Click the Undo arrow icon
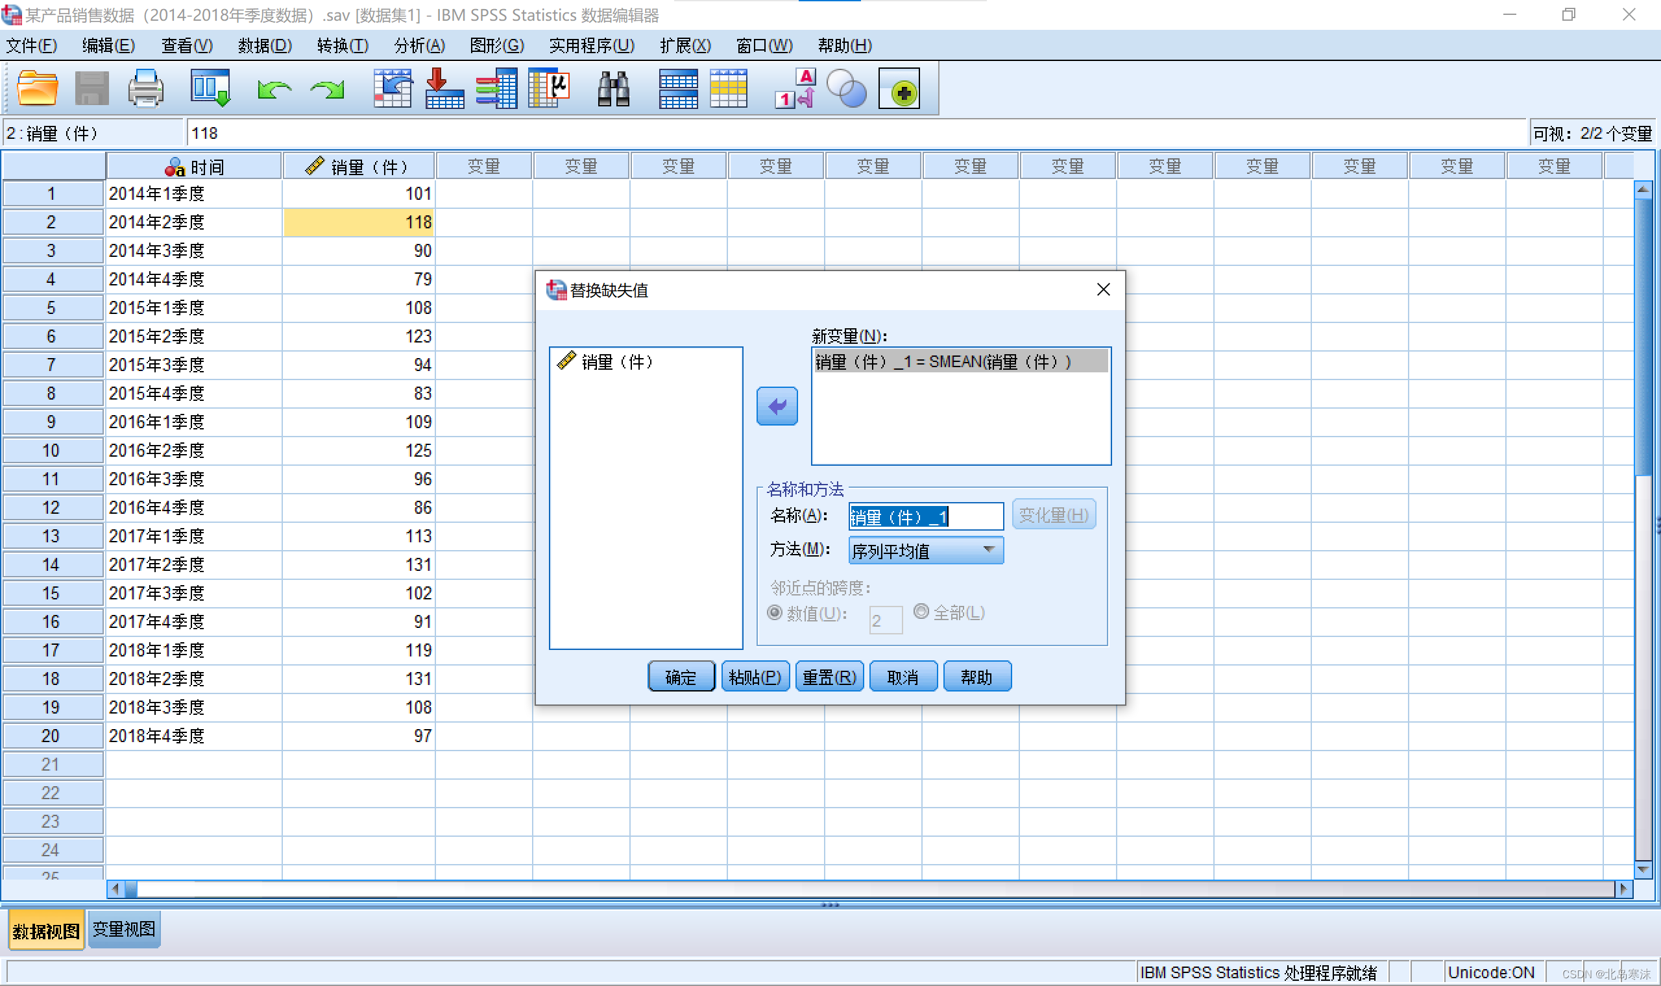The image size is (1661, 986). [x=274, y=88]
